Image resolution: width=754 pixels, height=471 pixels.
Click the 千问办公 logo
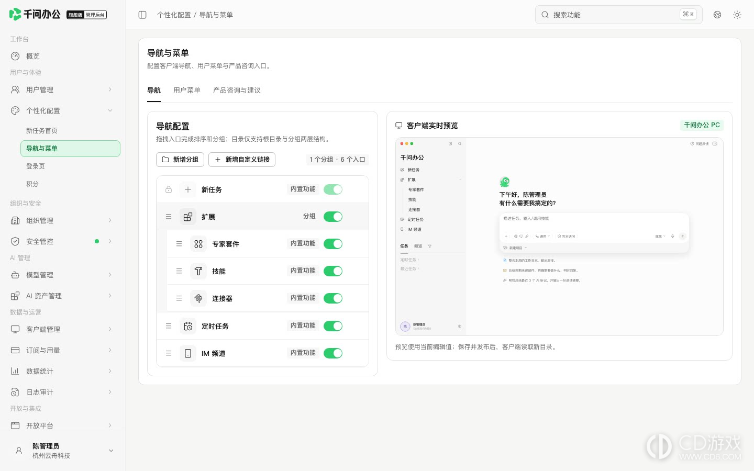[x=35, y=14]
